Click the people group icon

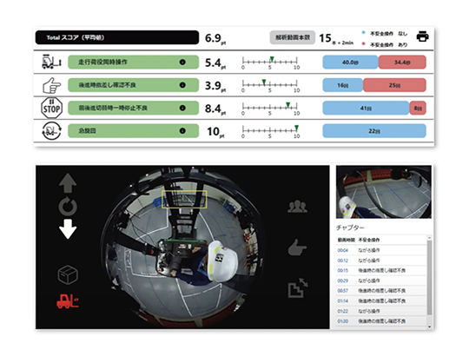pos(297,207)
